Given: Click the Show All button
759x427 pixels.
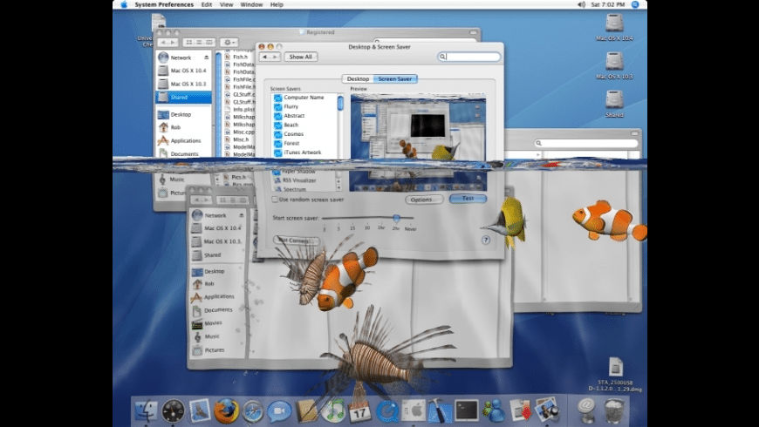Looking at the screenshot, I should (x=301, y=57).
